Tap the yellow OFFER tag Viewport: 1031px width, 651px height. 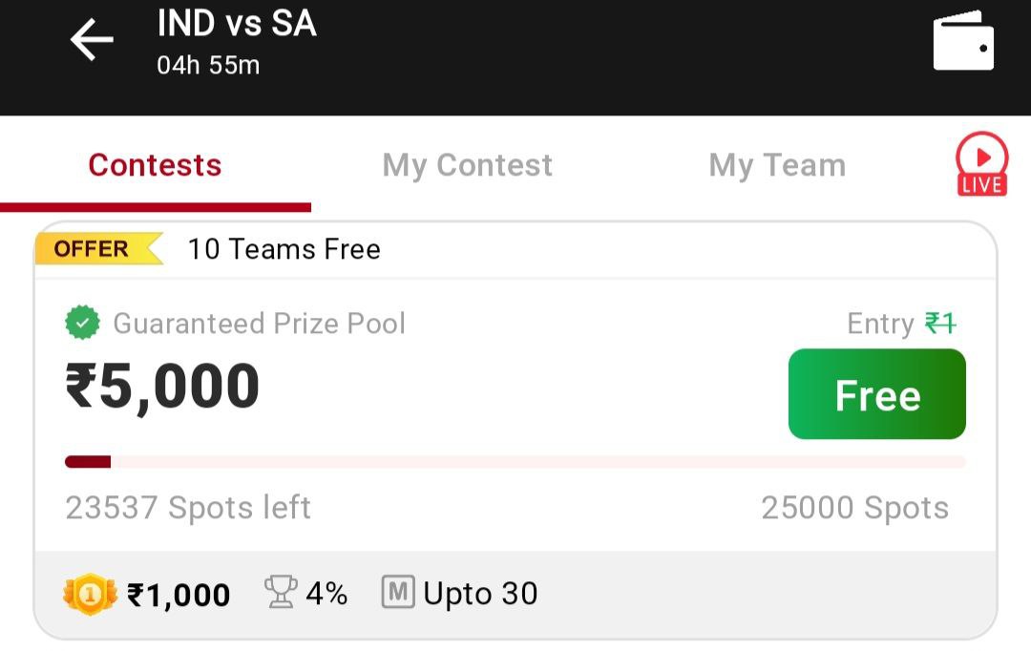point(94,249)
